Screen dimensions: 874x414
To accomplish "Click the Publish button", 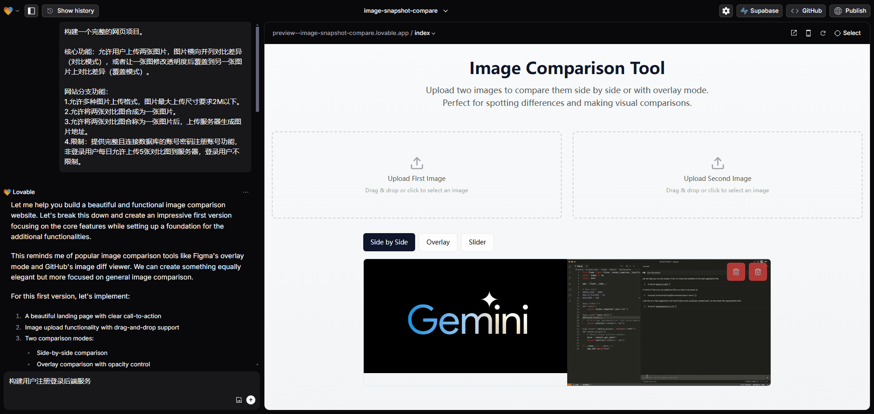I will [850, 11].
